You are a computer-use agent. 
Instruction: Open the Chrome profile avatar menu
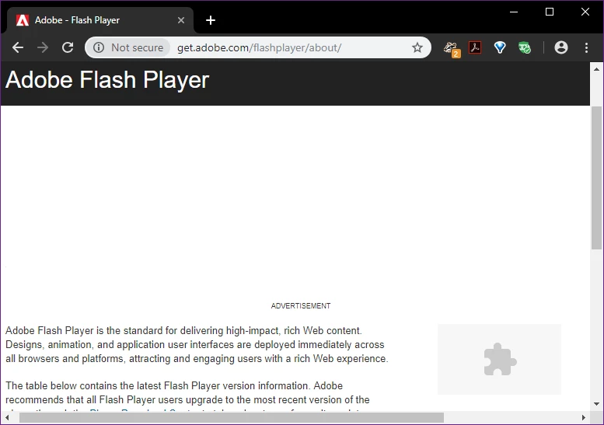coord(561,47)
